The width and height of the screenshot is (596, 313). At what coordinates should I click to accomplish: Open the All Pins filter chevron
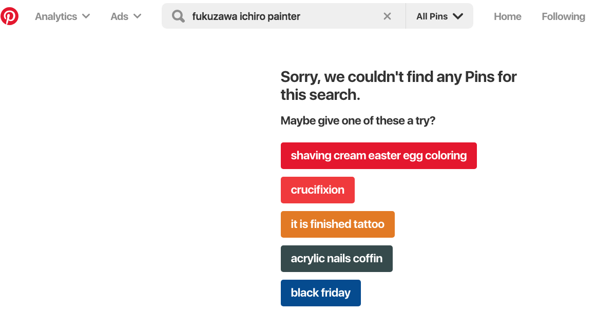(x=458, y=16)
